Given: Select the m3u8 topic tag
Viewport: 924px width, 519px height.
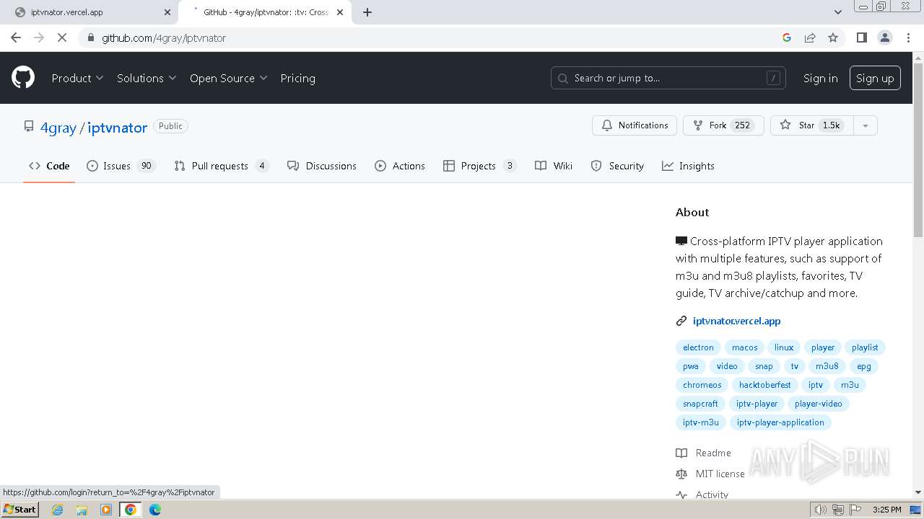Looking at the screenshot, I should (x=827, y=366).
